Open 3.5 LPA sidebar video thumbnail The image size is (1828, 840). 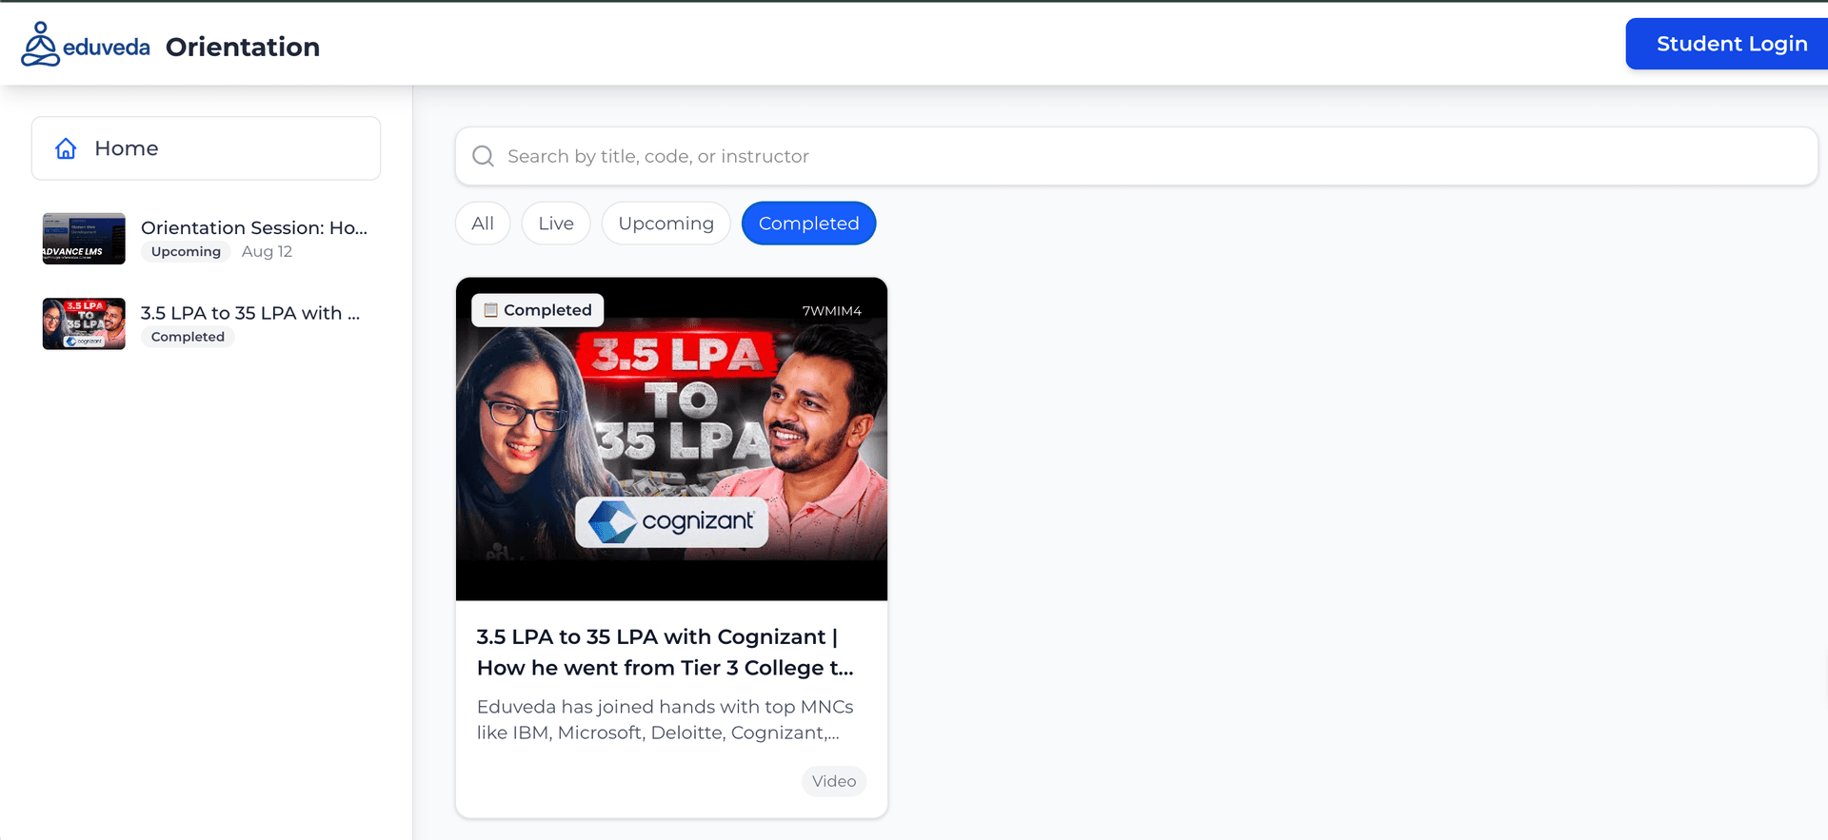pos(84,323)
